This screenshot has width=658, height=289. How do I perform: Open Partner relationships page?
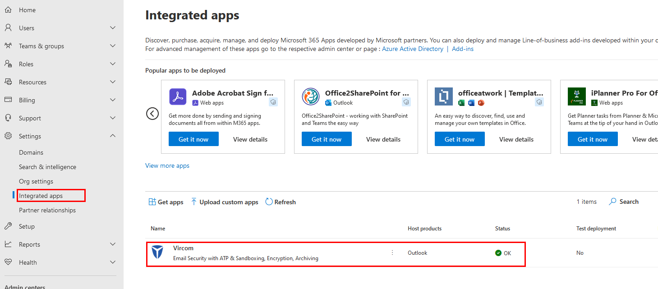(x=47, y=210)
